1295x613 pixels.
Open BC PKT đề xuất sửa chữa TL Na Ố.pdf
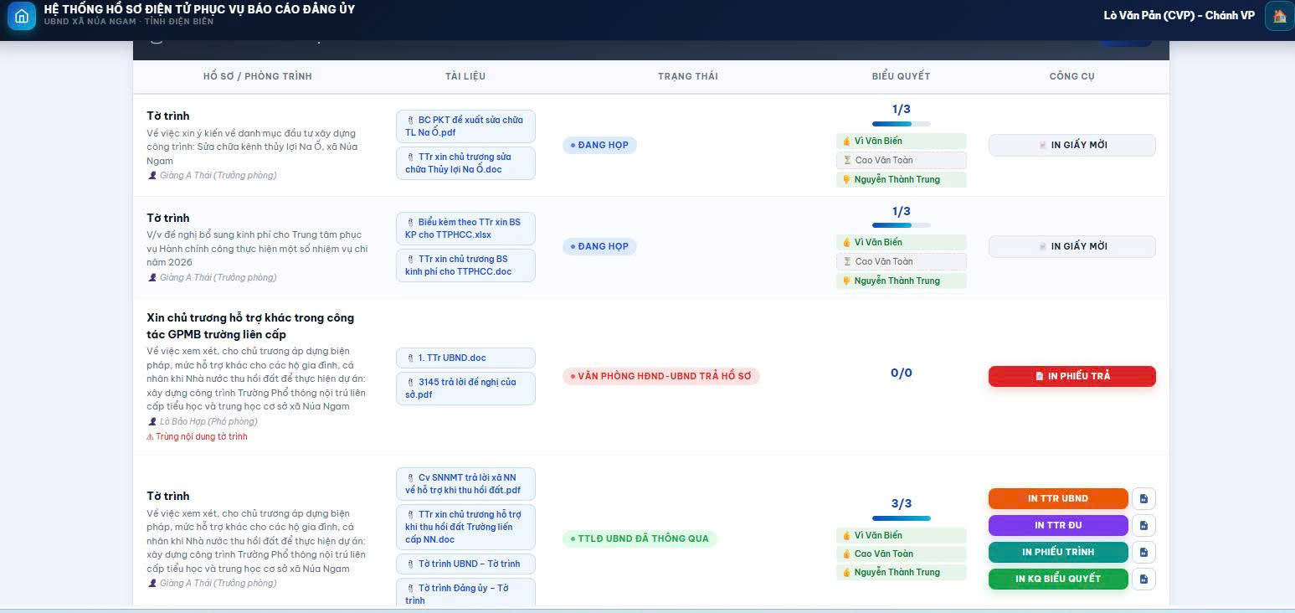pos(465,126)
